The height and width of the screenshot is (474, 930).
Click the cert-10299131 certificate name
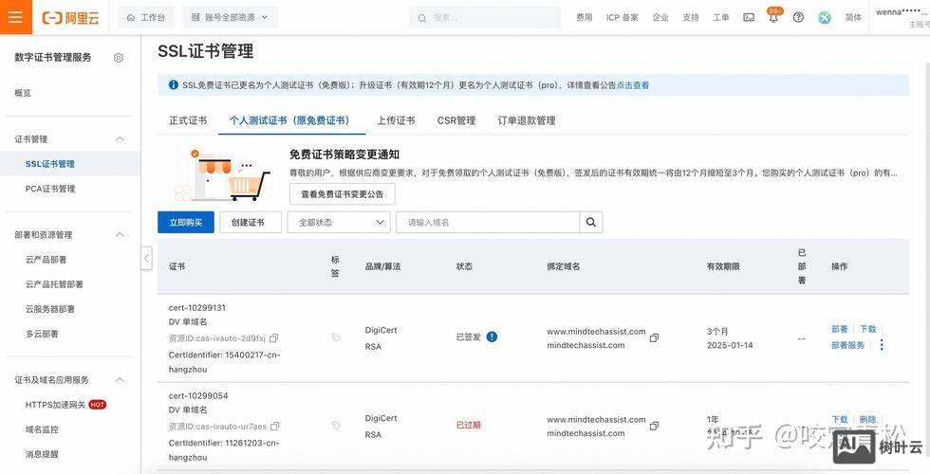[197, 307]
